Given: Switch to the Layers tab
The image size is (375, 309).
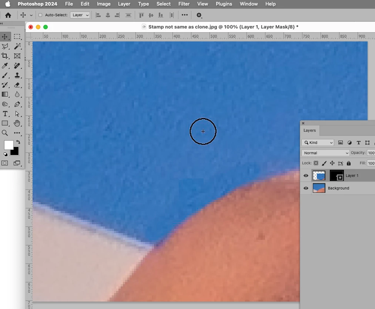Looking at the screenshot, I should pos(310,130).
